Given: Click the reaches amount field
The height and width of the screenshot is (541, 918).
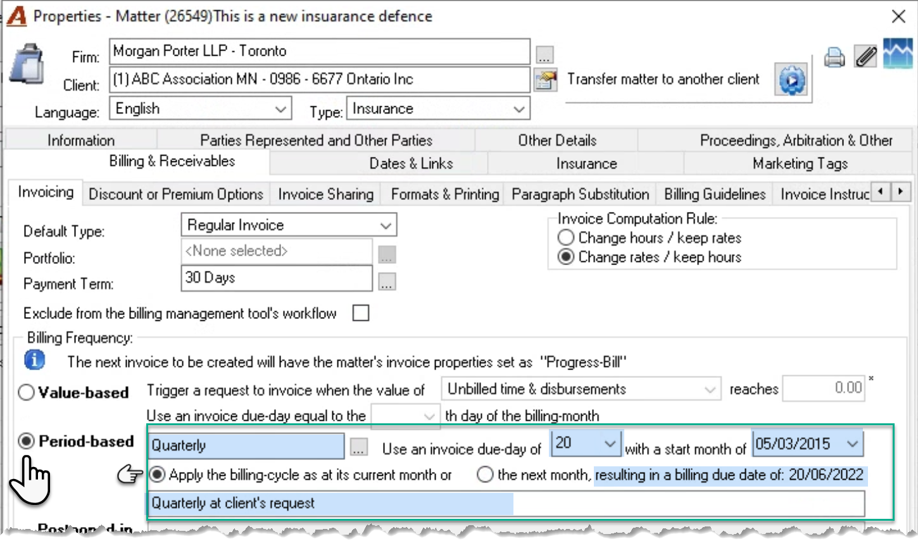Looking at the screenshot, I should click(x=824, y=388).
